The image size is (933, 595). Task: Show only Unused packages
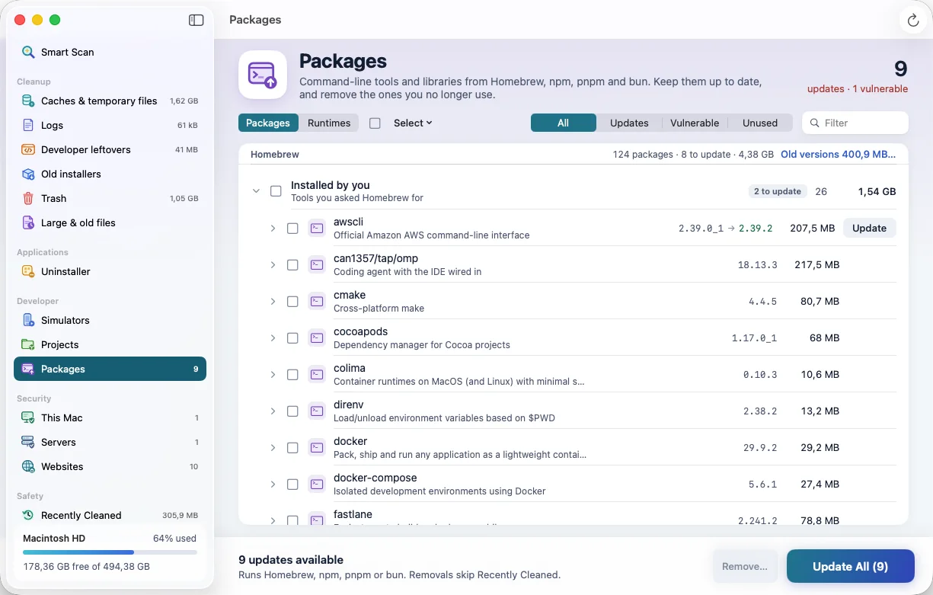pyautogui.click(x=760, y=123)
